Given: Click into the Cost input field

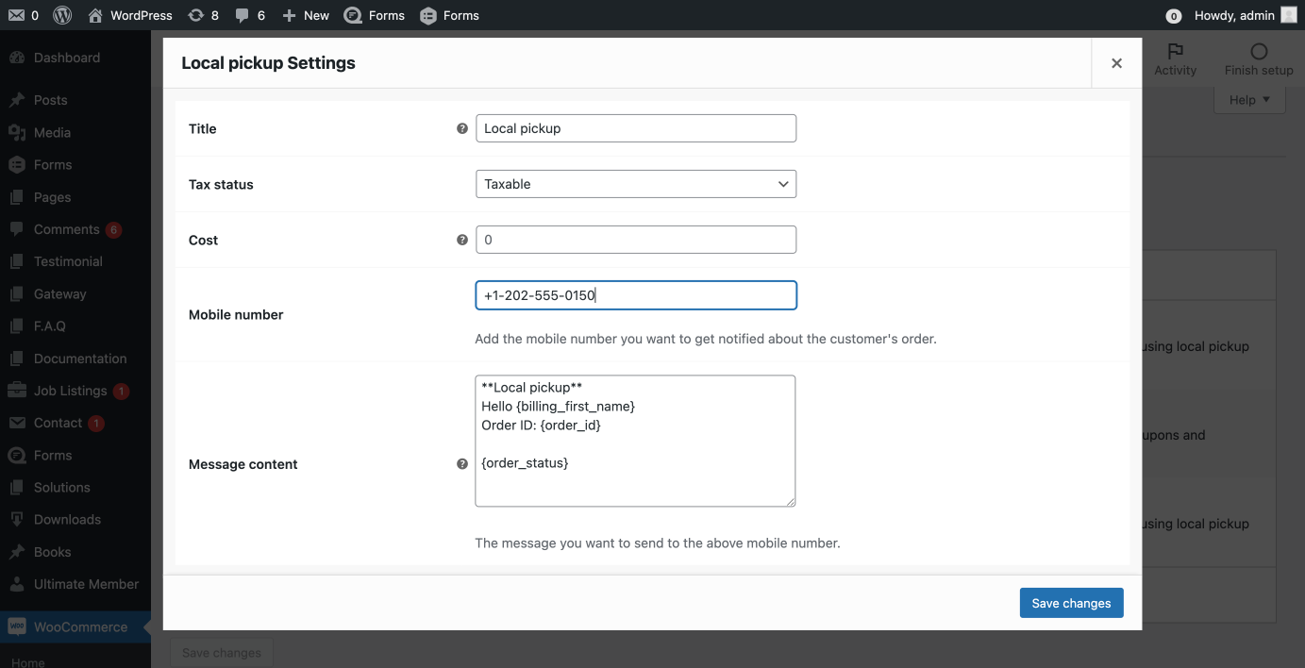Looking at the screenshot, I should (x=636, y=240).
